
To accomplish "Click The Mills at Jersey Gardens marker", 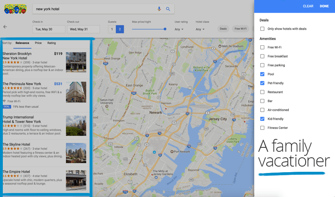I will point(156,177).
